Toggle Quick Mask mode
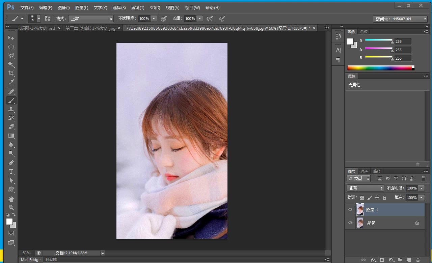Image resolution: width=432 pixels, height=263 pixels. [x=11, y=233]
